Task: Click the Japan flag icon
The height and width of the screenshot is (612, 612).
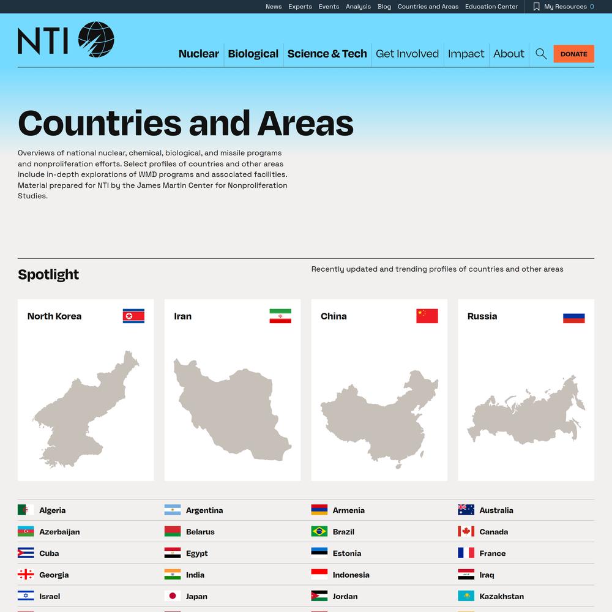Action: click(173, 595)
